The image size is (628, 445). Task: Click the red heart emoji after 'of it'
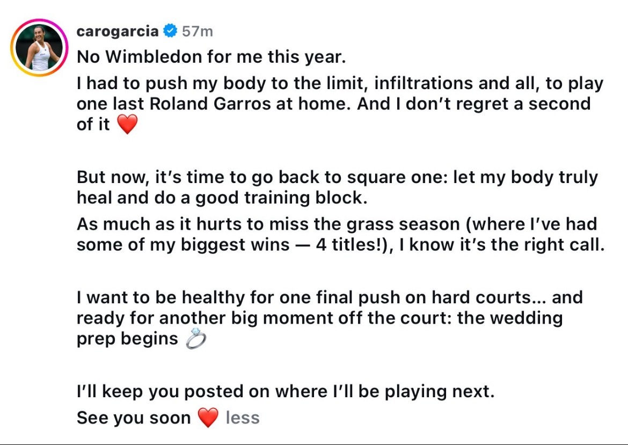[127, 124]
